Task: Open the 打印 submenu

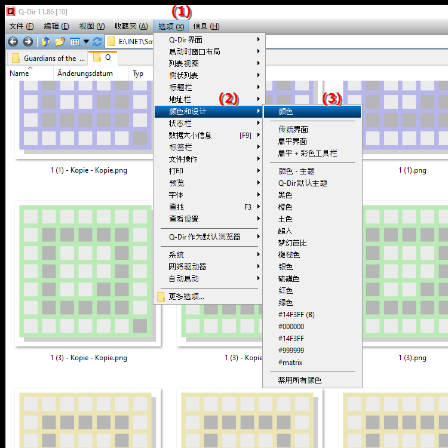Action: point(208,171)
